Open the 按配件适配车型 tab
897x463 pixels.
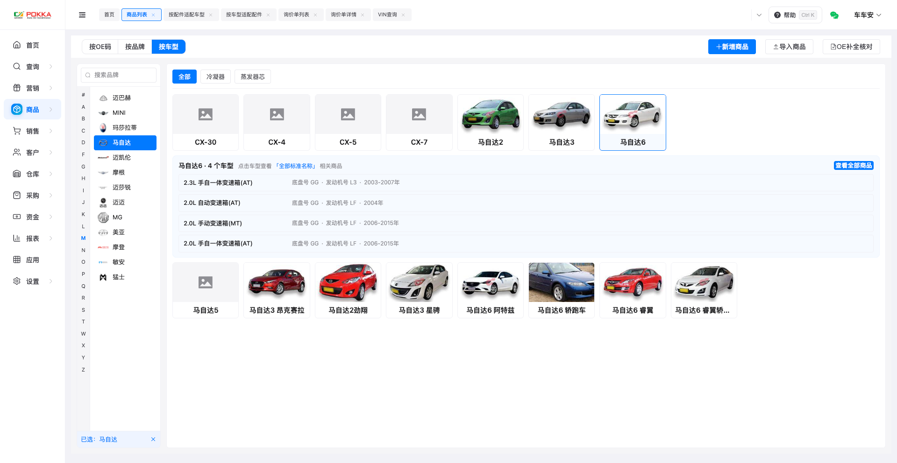pos(191,15)
